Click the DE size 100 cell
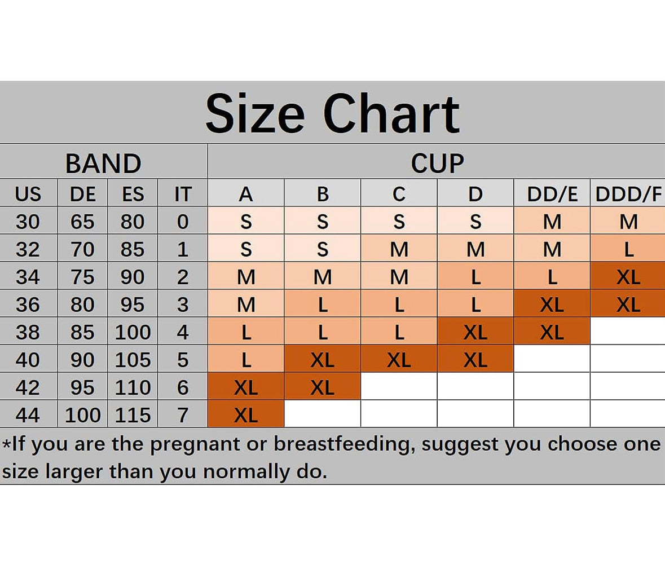665x578 pixels. pyautogui.click(x=82, y=415)
